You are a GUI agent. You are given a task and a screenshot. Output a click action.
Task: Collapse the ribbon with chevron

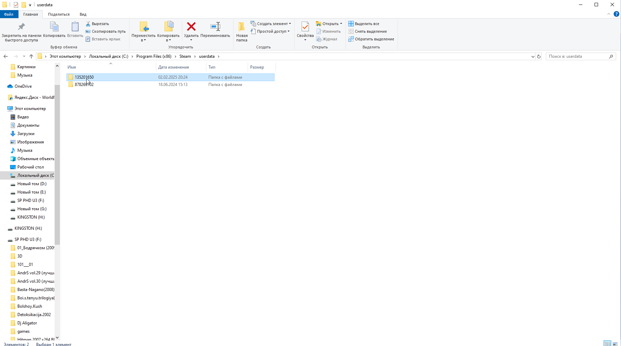[608, 14]
